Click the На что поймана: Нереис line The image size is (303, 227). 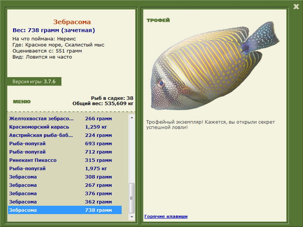pyautogui.click(x=44, y=39)
